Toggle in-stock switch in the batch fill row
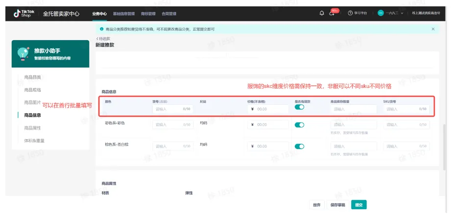This screenshot has height=217, width=452. pyautogui.click(x=299, y=107)
